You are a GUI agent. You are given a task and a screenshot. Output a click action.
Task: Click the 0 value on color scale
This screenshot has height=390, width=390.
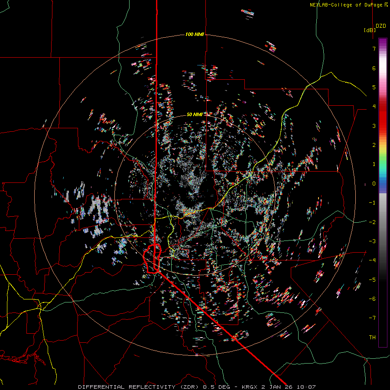pos(374,184)
